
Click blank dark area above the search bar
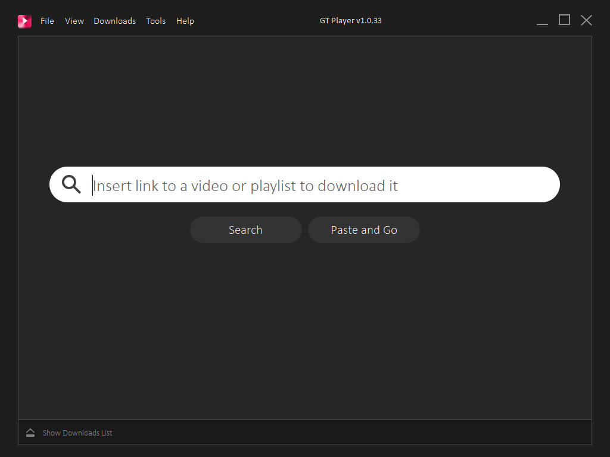[x=305, y=101]
